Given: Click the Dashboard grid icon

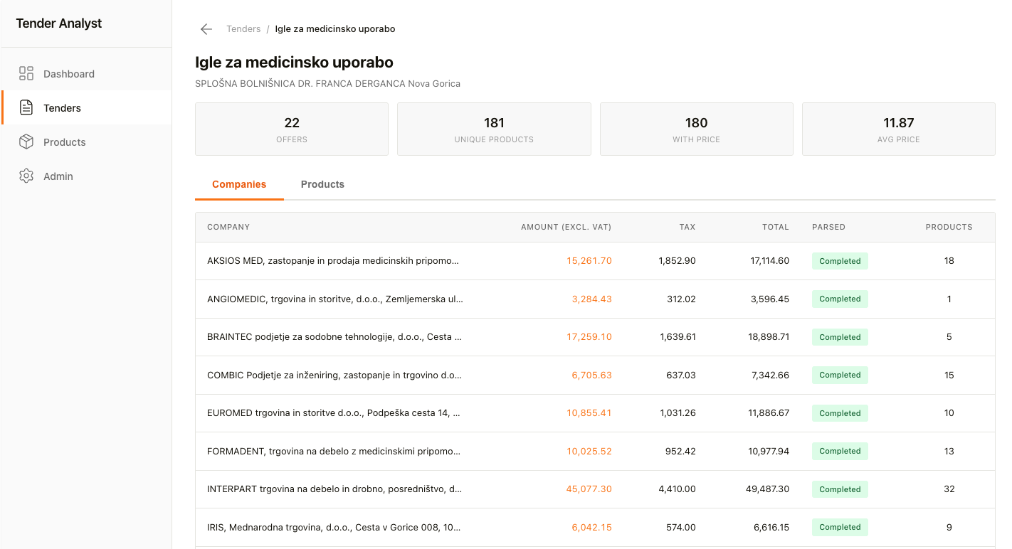Looking at the screenshot, I should pos(26,73).
